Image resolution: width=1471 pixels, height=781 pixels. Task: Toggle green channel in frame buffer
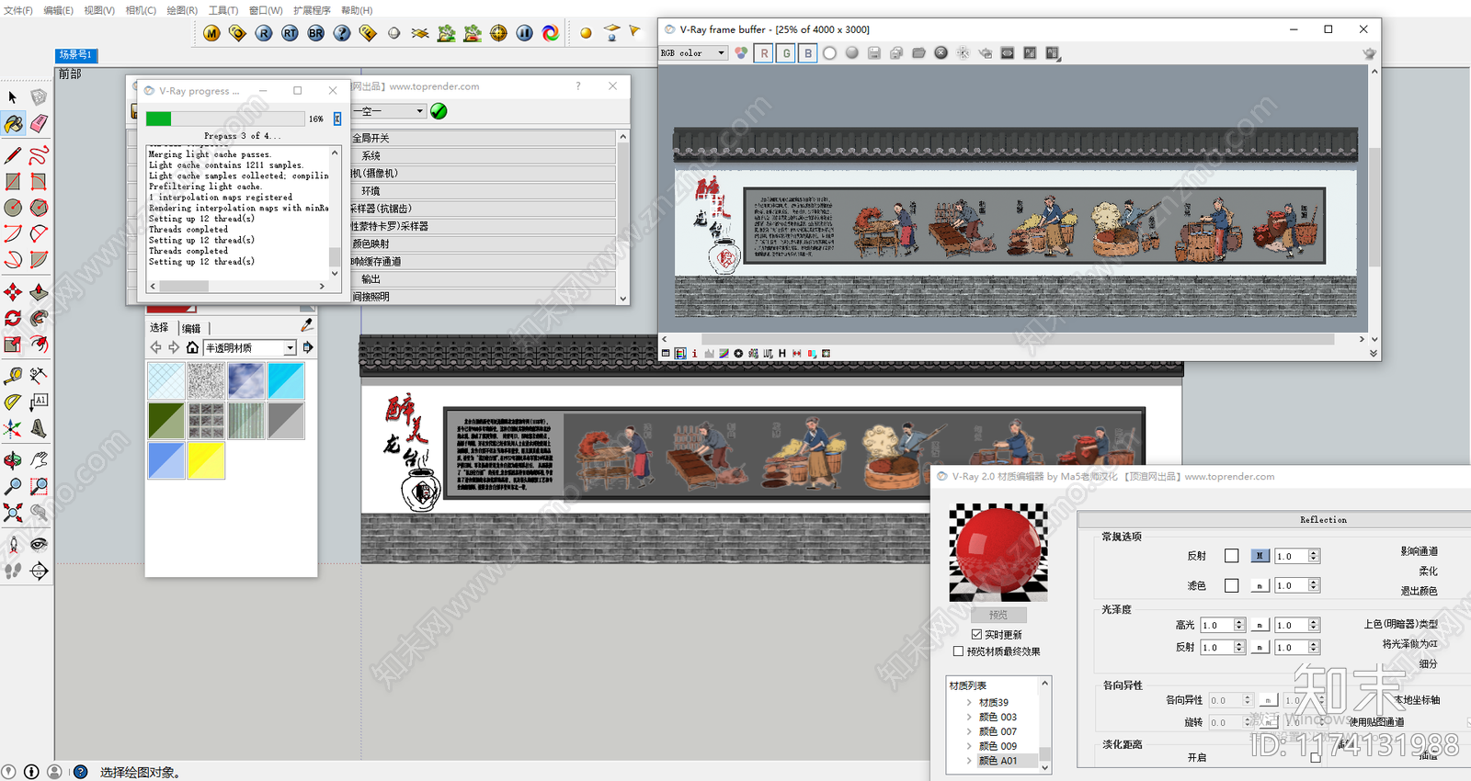pos(786,53)
